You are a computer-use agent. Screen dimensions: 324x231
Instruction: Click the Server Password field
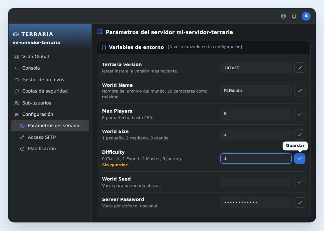(256, 203)
